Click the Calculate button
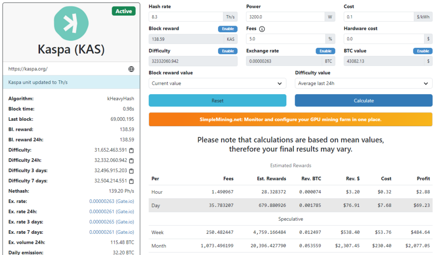The height and width of the screenshot is (255, 445). (364, 101)
